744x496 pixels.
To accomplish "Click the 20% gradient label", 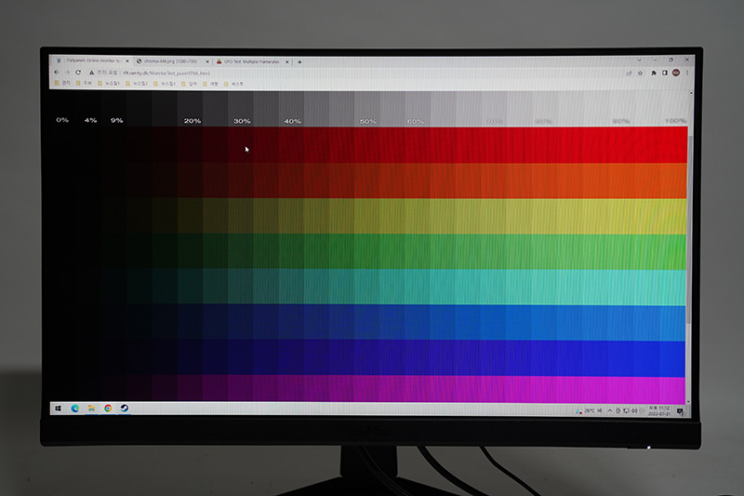I will [193, 121].
